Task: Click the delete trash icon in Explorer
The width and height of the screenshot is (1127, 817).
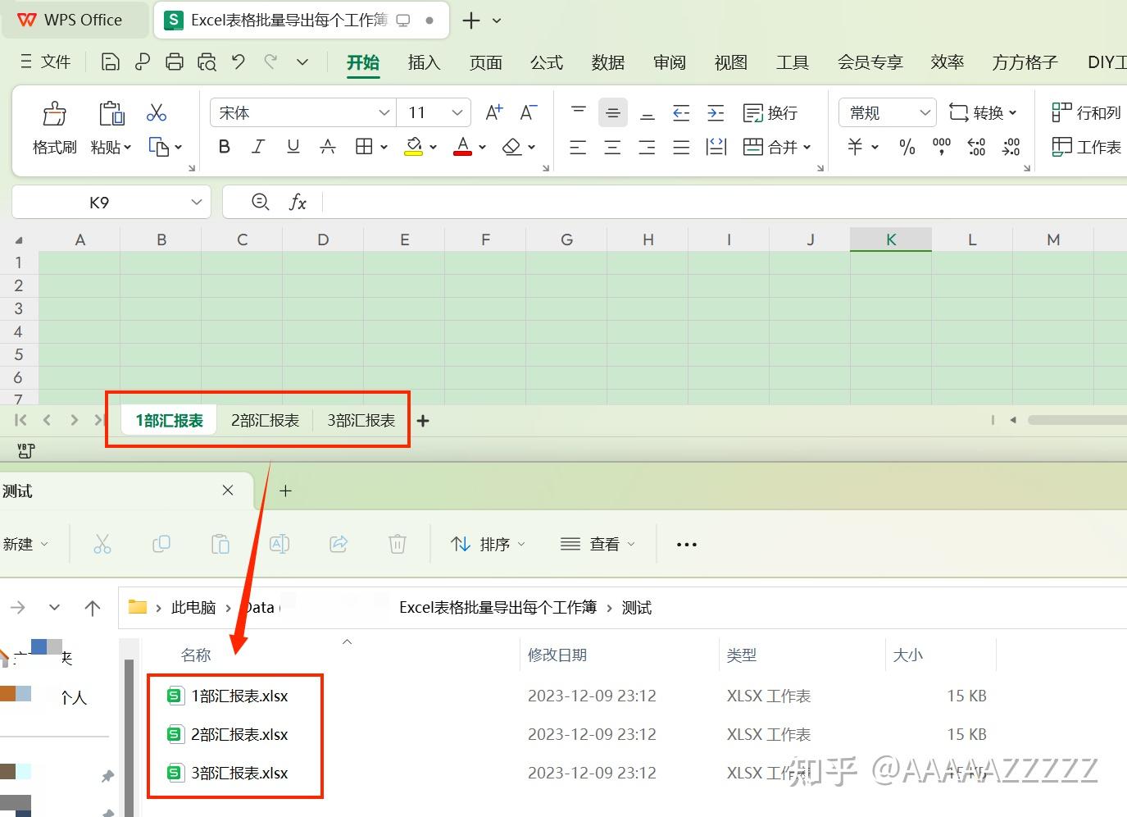Action: (398, 544)
